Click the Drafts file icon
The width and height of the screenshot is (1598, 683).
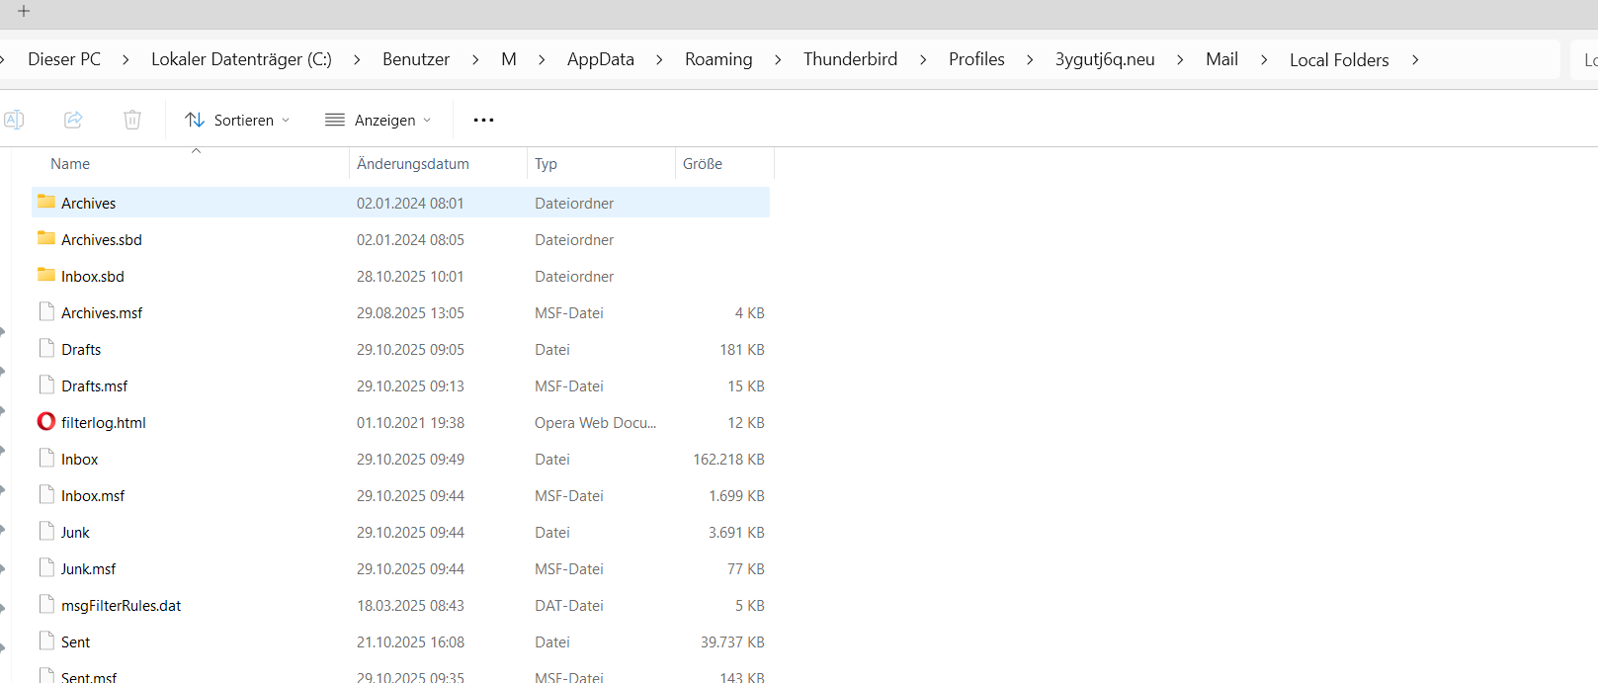pyautogui.click(x=46, y=348)
